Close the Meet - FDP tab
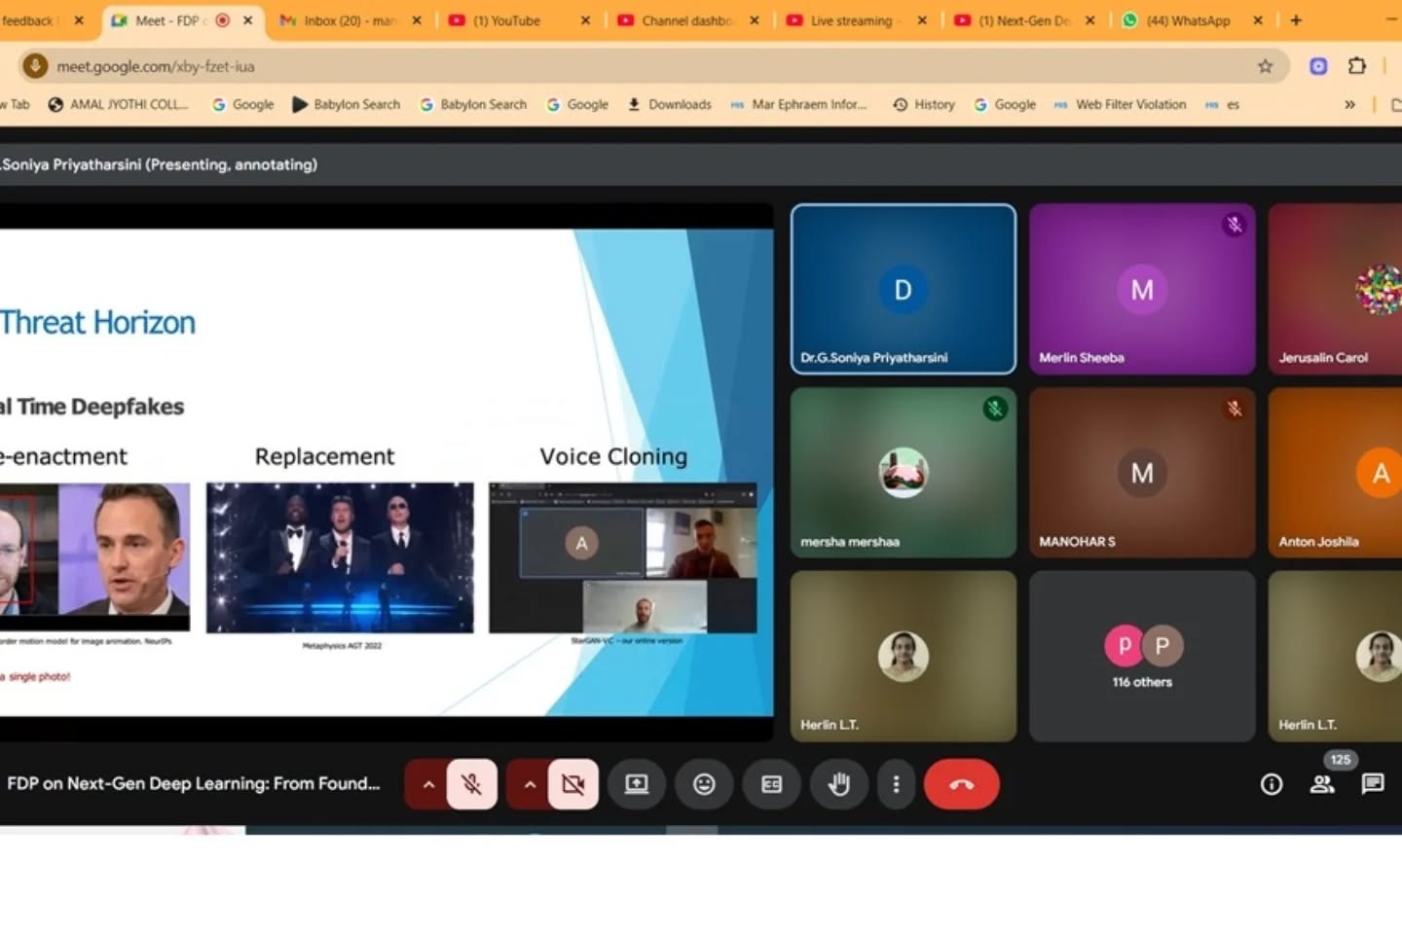 point(248,20)
